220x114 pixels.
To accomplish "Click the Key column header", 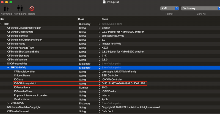I will (x=2, y=19).
